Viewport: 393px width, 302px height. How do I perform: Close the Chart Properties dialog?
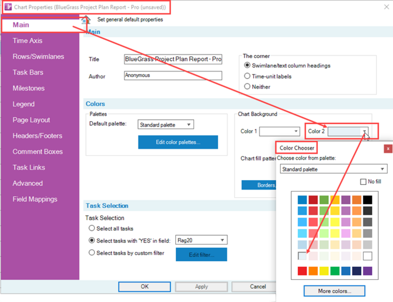pyautogui.click(x=386, y=7)
